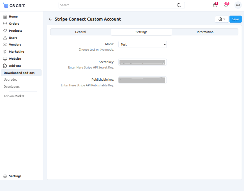Click the CS-Cart logo
This screenshot has height=191, width=244.
coord(14,5)
